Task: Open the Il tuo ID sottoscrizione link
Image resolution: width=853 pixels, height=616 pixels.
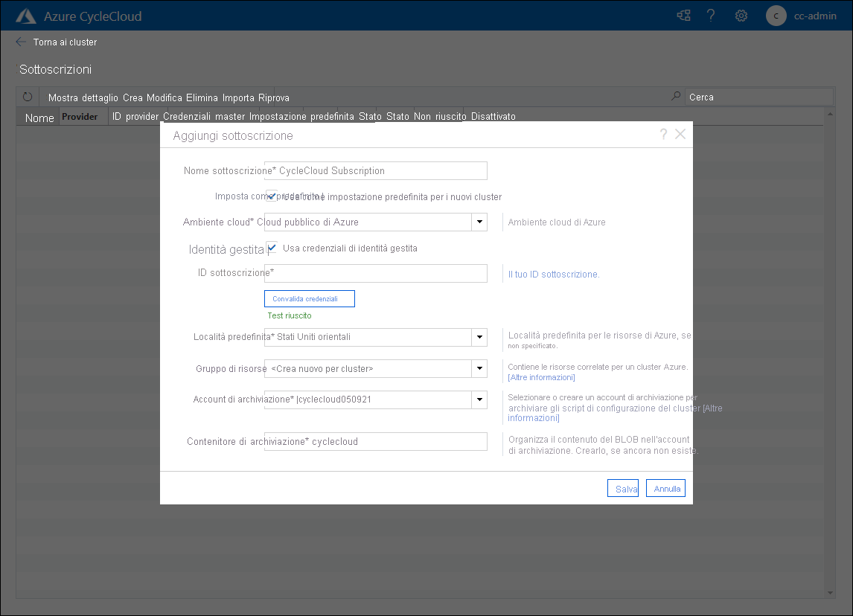Action: click(x=553, y=273)
